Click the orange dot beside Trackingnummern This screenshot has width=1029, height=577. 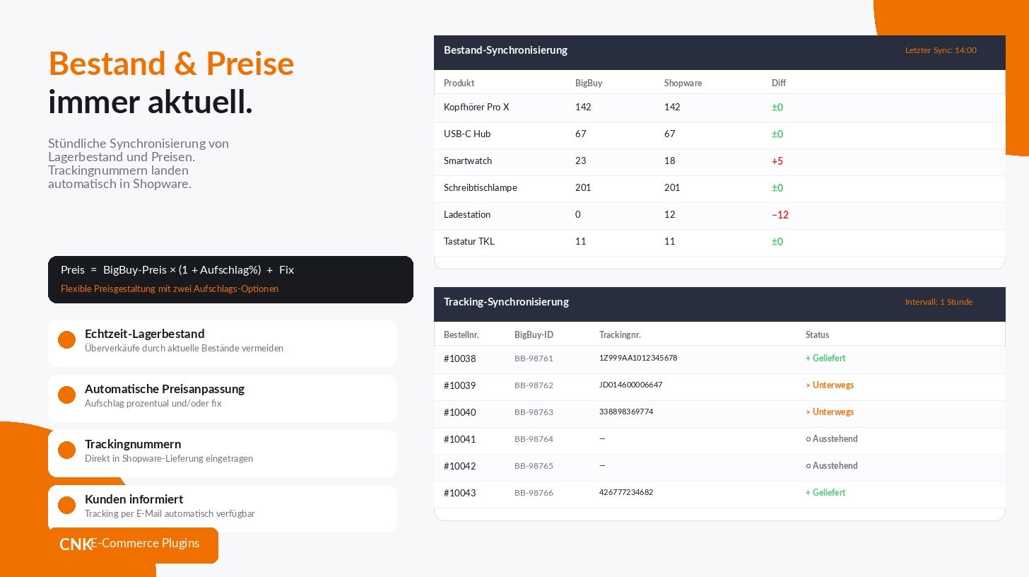tap(66, 450)
